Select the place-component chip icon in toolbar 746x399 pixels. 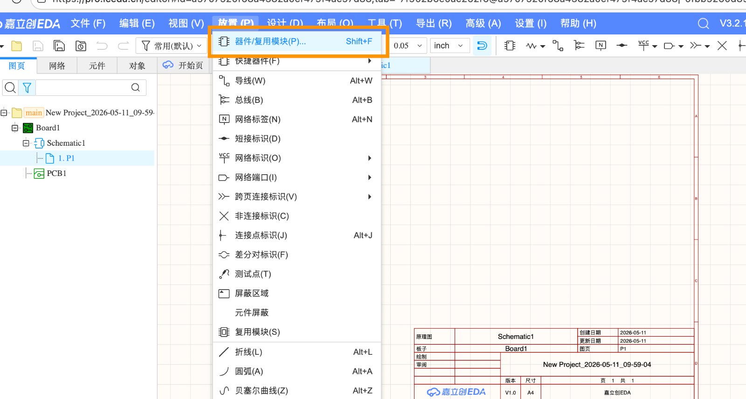tap(510, 46)
